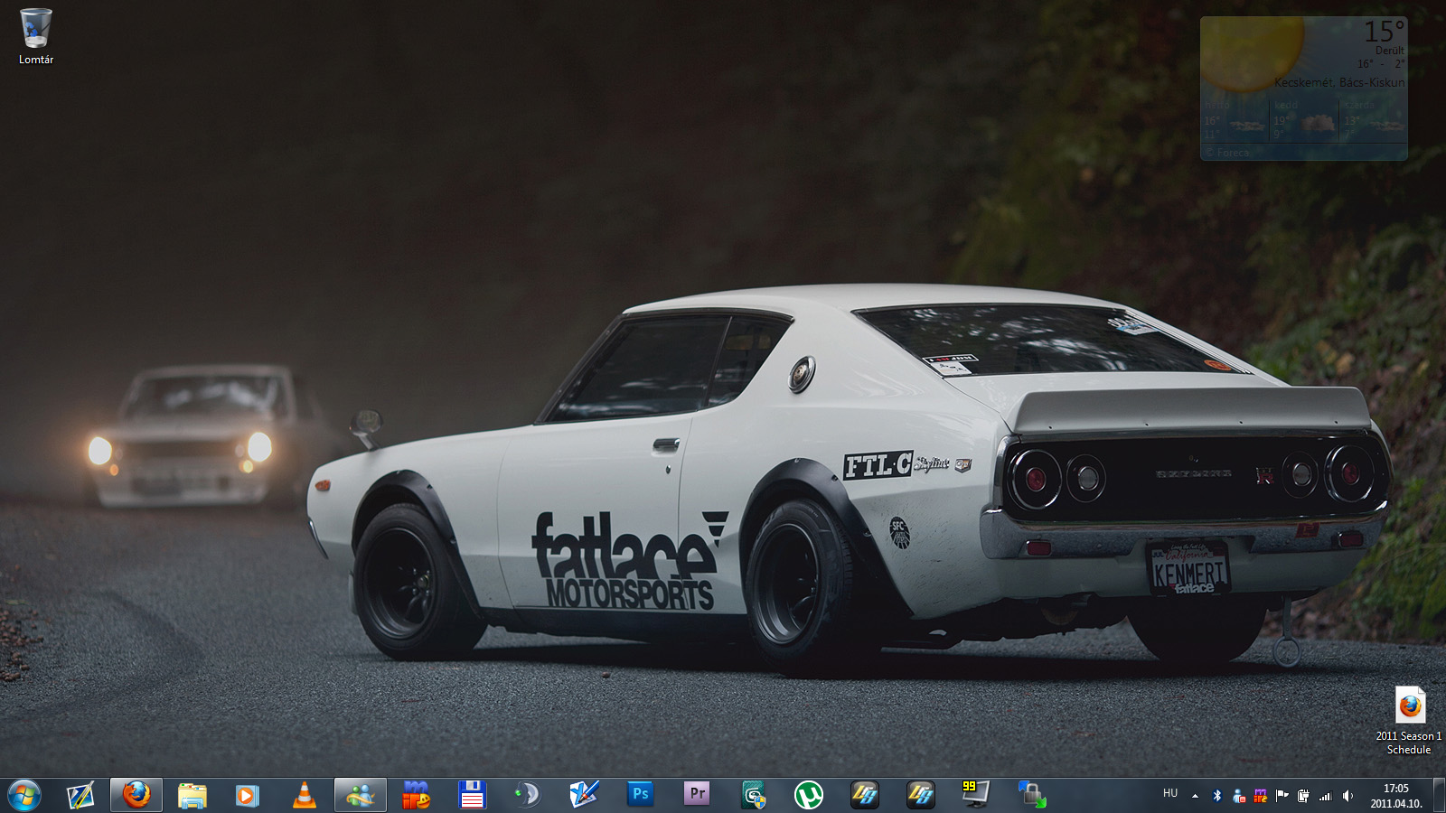The width and height of the screenshot is (1446, 813).
Task: Launch the teal G icon with shield
Action: coord(753,795)
